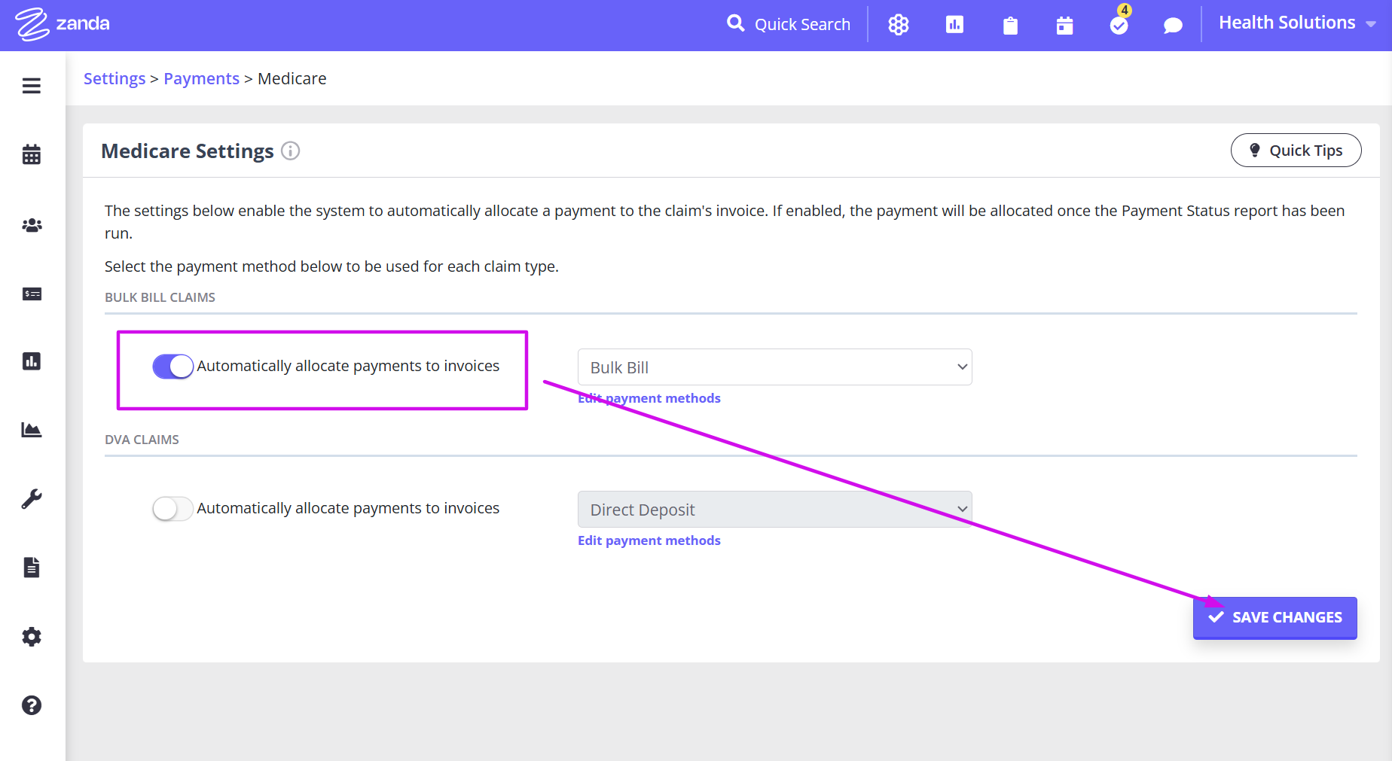Viewport: 1392px width, 761px height.
Task: Toggle the hamburger sidebar menu
Action: 32,86
